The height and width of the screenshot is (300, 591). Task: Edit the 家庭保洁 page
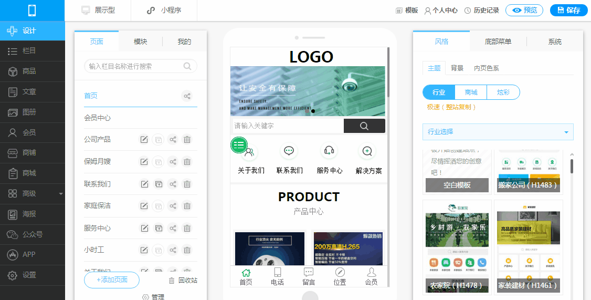(x=144, y=206)
